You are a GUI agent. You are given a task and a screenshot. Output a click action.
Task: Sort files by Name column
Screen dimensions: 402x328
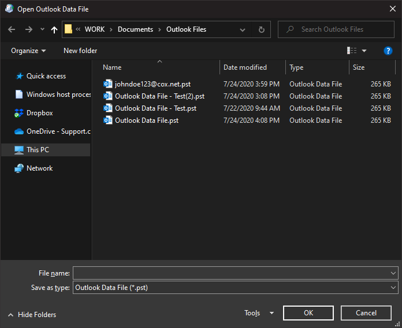click(x=112, y=67)
